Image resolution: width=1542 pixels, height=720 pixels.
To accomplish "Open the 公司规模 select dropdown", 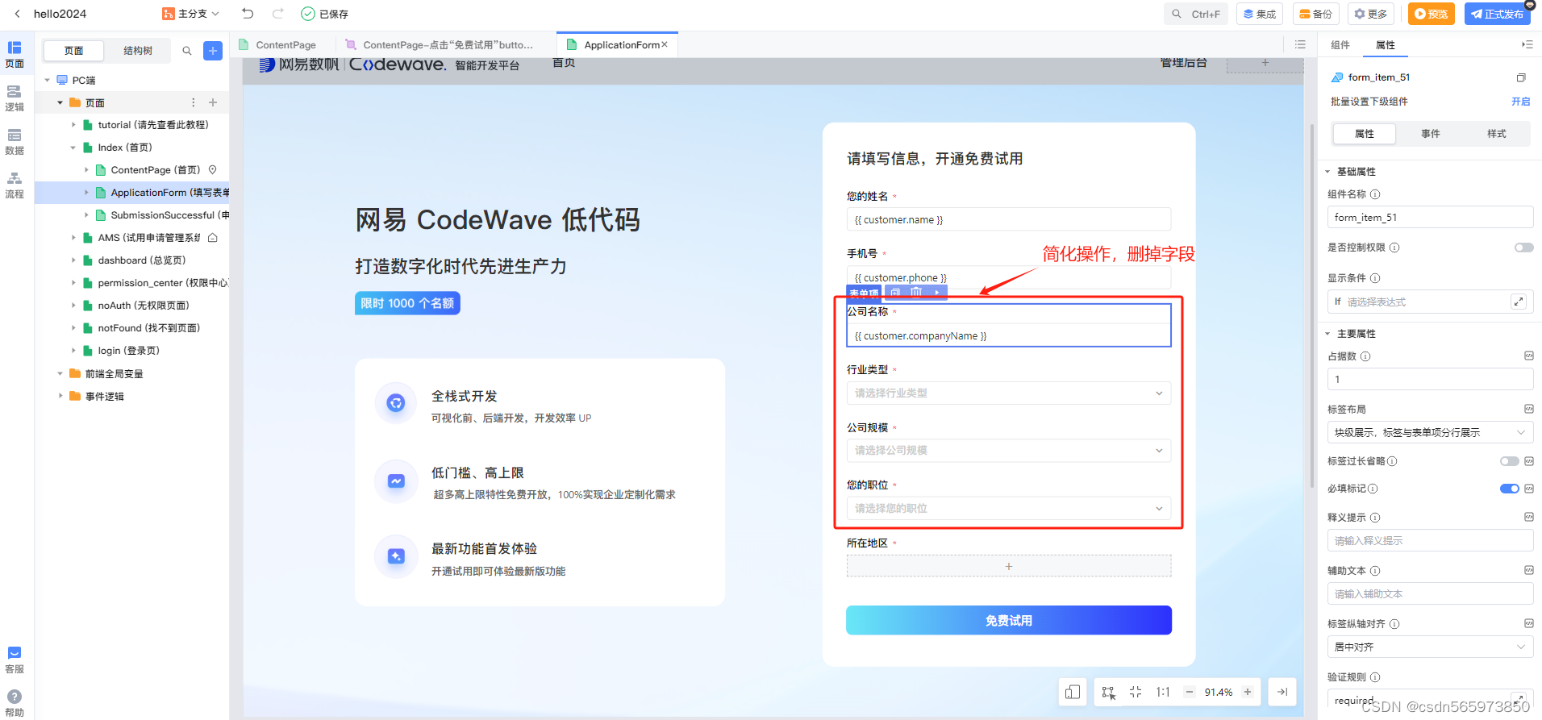I will click(1009, 450).
